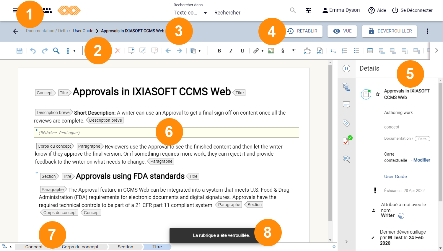
Task: Show more toolbar items with right chevron
Action: tap(437, 50)
